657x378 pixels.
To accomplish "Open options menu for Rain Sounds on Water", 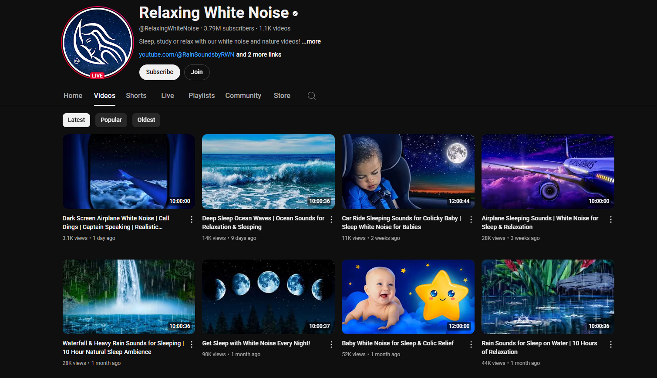I will pyautogui.click(x=611, y=344).
